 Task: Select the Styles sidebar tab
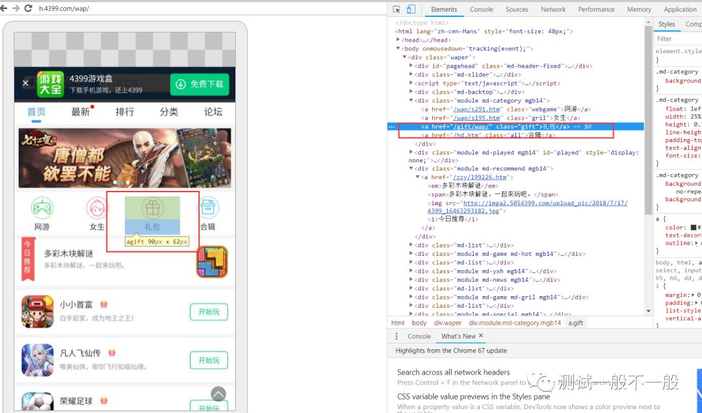[x=667, y=24]
